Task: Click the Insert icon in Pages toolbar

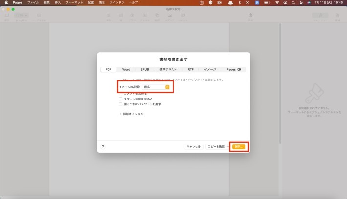Action: point(108,15)
